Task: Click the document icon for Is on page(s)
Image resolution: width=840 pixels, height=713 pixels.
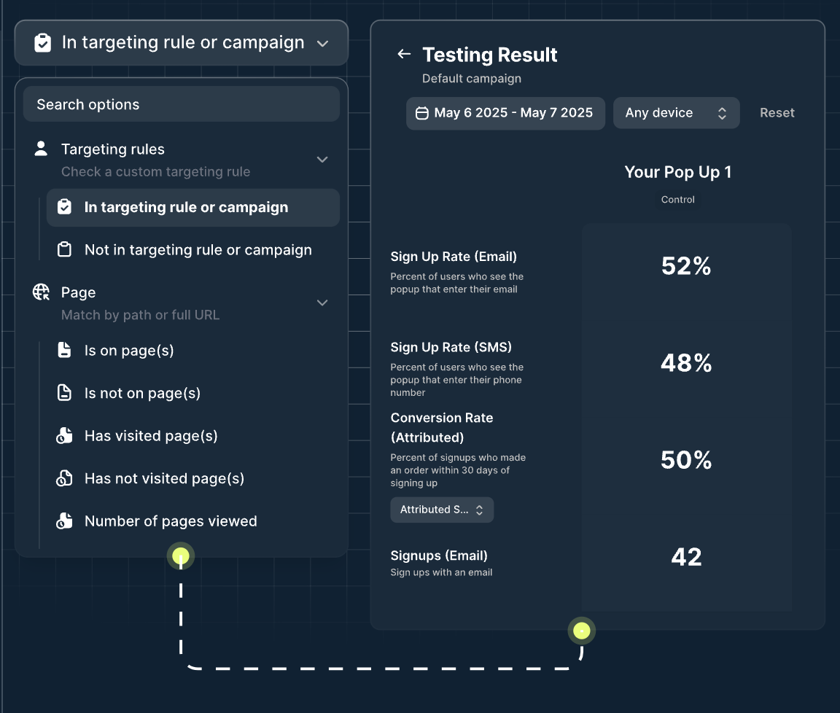Action: [x=64, y=350]
